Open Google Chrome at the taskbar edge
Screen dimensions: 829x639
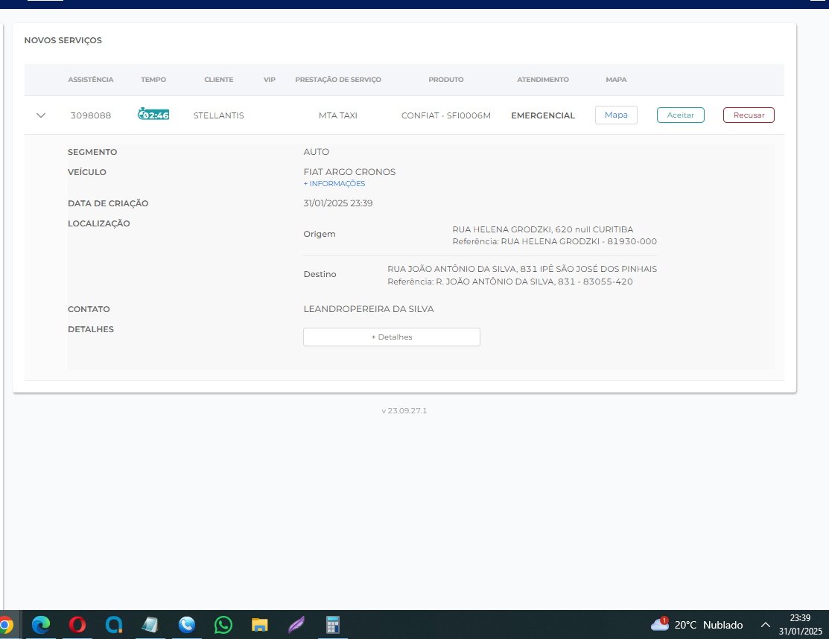click(x=5, y=625)
